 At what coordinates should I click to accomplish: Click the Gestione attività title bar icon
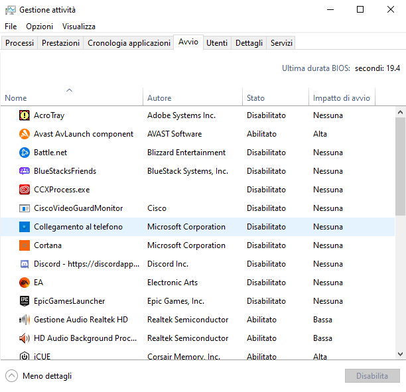[x=11, y=10]
